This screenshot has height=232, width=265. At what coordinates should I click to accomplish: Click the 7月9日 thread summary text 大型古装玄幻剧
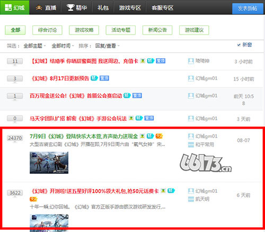click(98, 145)
